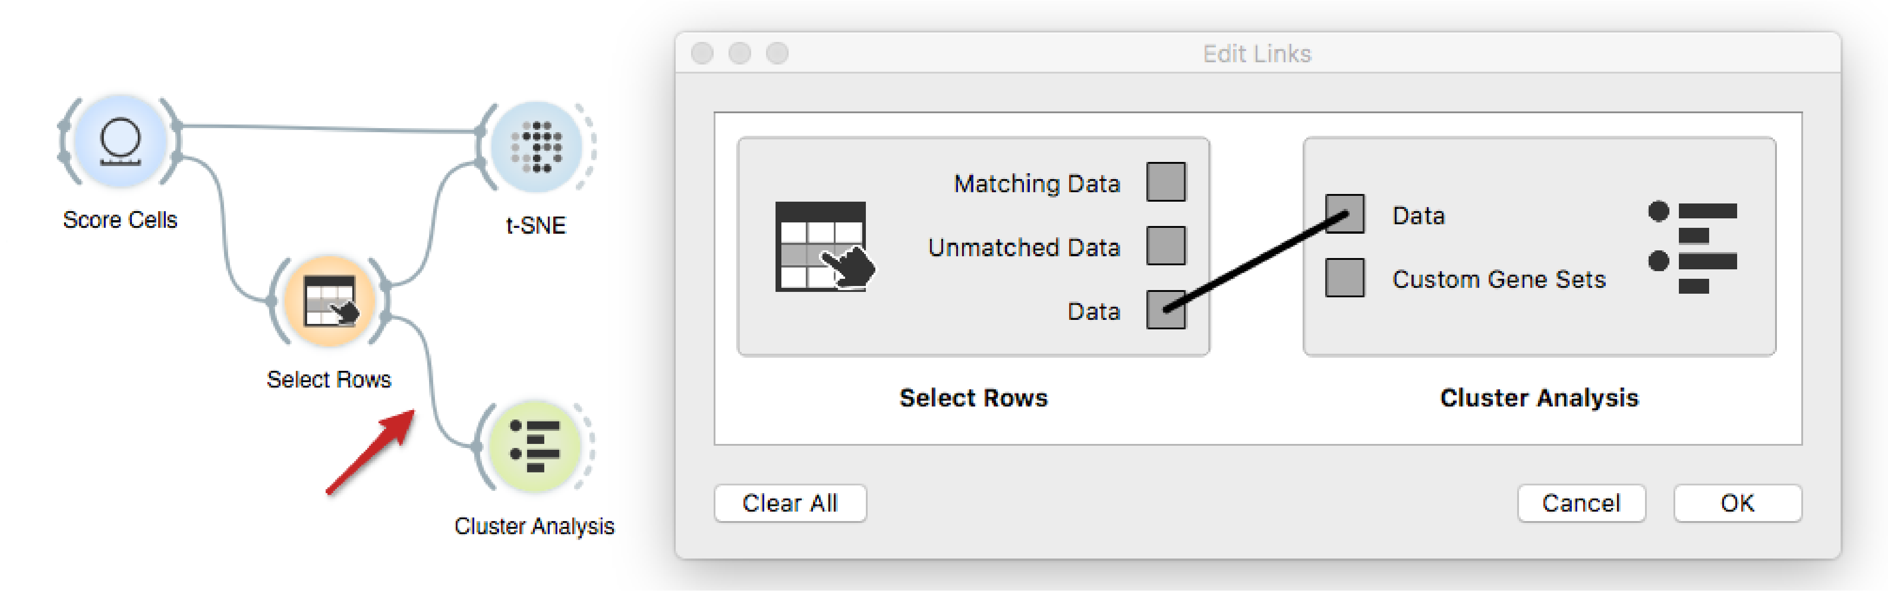Click the red arrow annotation on canvas
This screenshot has width=1888, height=591.
[371, 452]
